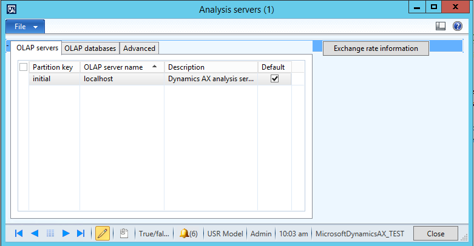Select the 'localhost' server name cell
Screen dimensions: 474x246
click(122, 79)
